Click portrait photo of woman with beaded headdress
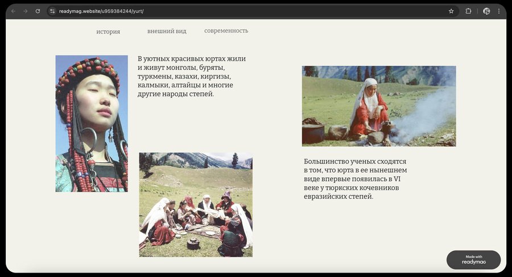Viewport: 512px width, 277px height. 92,124
